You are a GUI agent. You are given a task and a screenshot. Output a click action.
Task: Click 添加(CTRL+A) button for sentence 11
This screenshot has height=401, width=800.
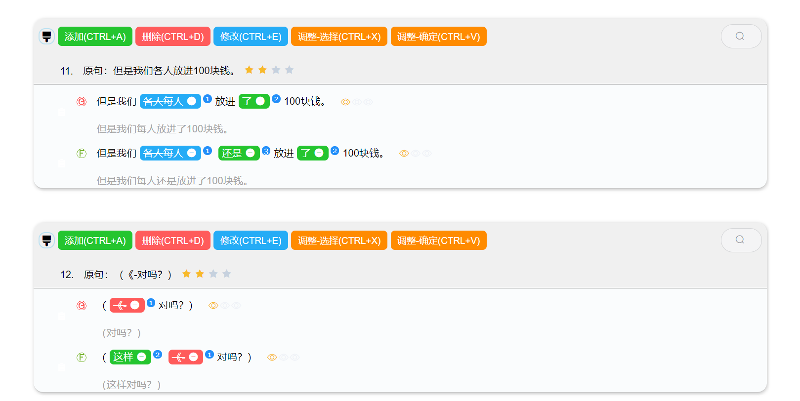point(95,37)
